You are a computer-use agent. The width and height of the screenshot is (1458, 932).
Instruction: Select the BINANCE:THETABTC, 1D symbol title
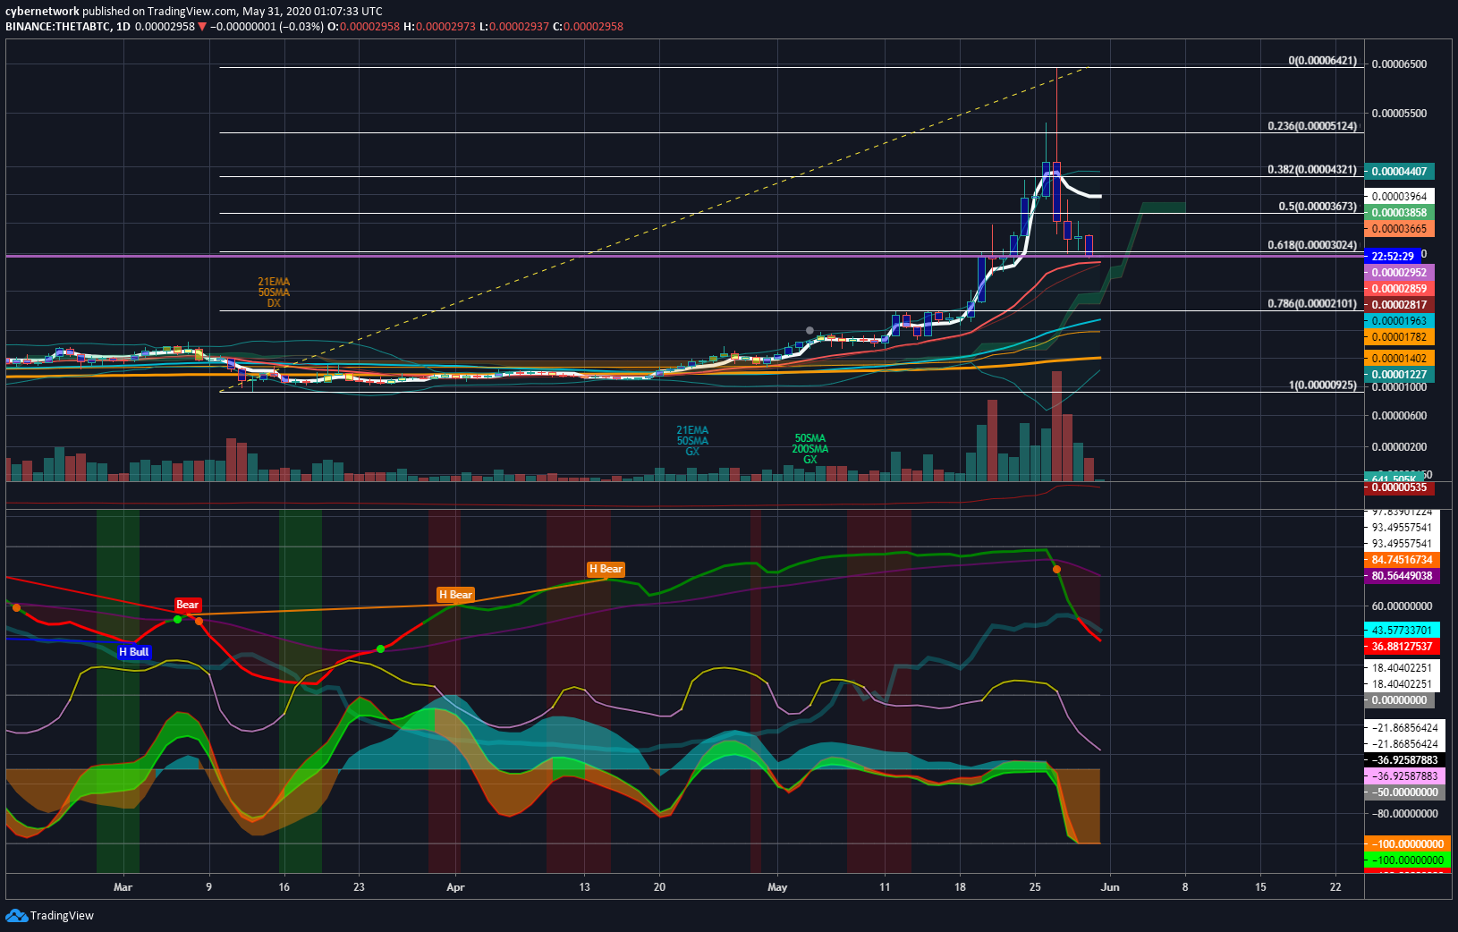pos(67,26)
